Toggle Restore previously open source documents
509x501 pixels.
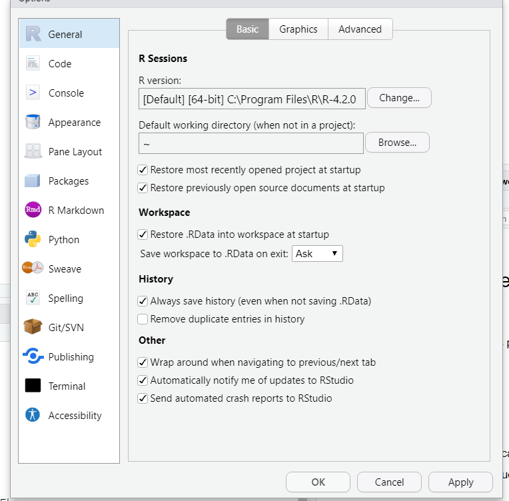click(x=143, y=188)
